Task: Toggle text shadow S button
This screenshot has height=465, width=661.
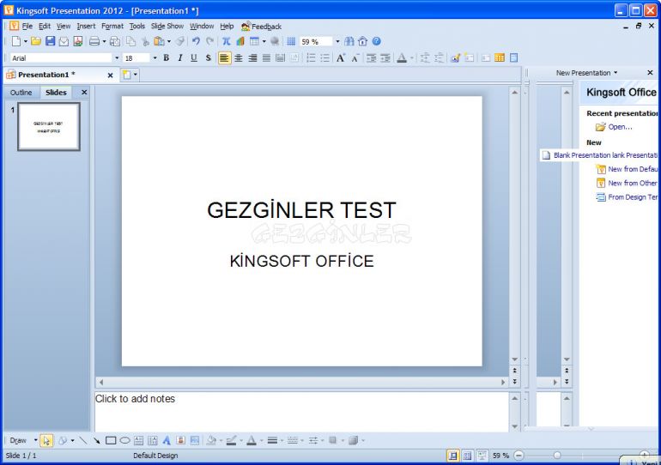Action: click(208, 58)
